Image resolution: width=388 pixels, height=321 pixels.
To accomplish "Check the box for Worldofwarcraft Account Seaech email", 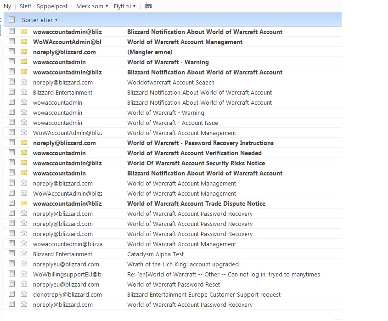I will coord(11,81).
